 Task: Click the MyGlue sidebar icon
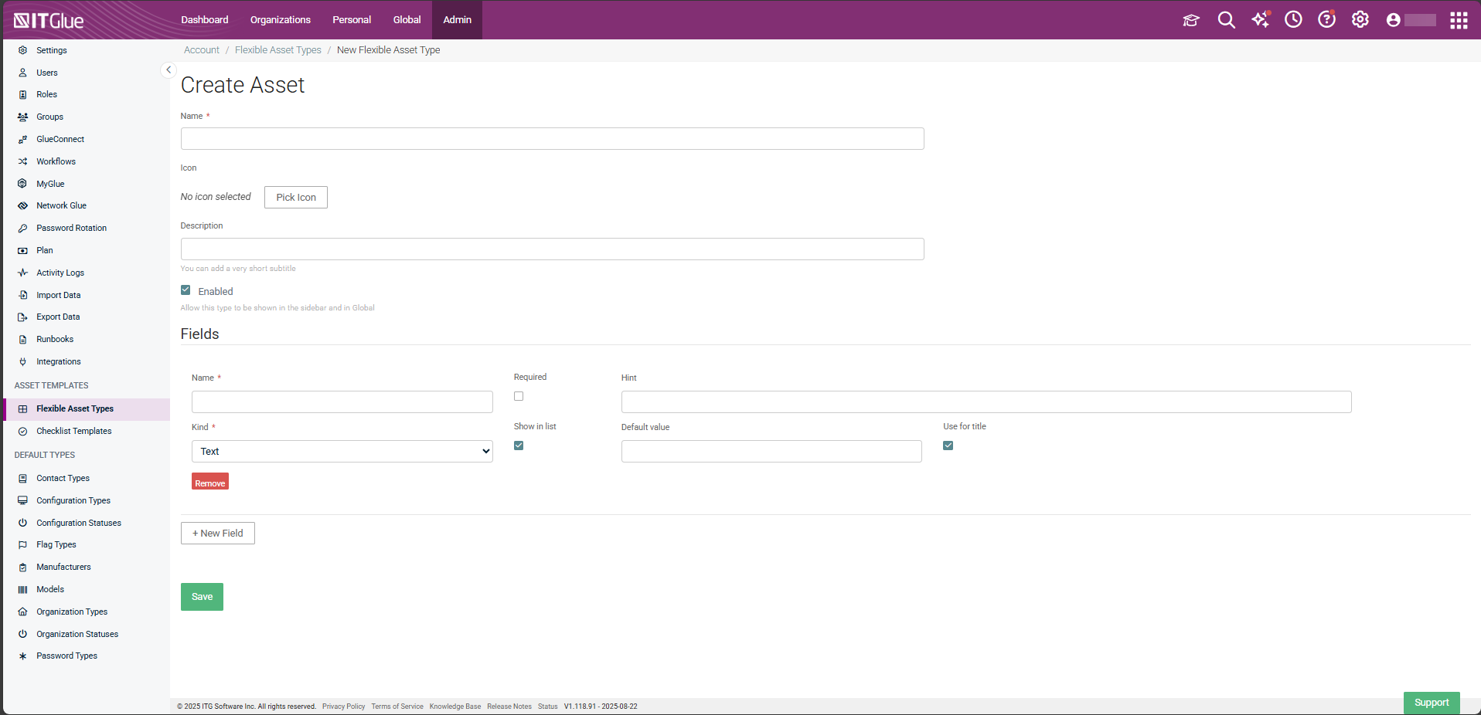pyautogui.click(x=22, y=184)
